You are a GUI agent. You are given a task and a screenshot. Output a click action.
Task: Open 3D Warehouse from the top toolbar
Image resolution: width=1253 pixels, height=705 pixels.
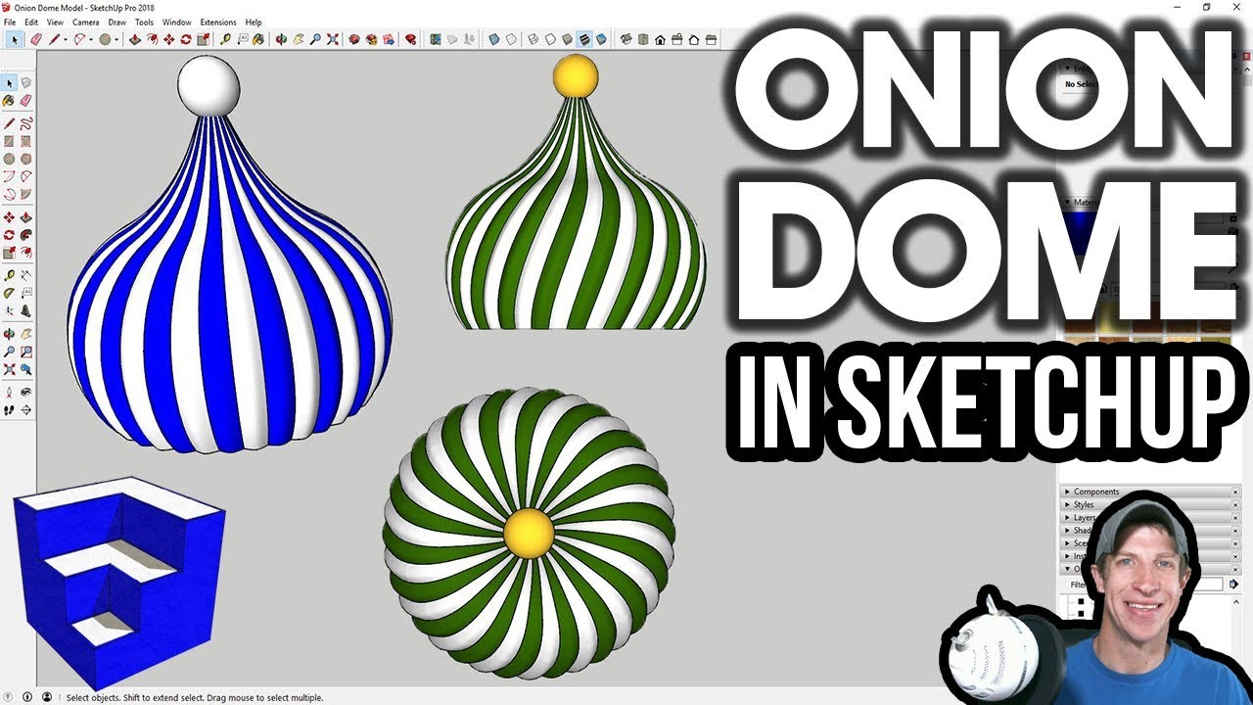354,39
